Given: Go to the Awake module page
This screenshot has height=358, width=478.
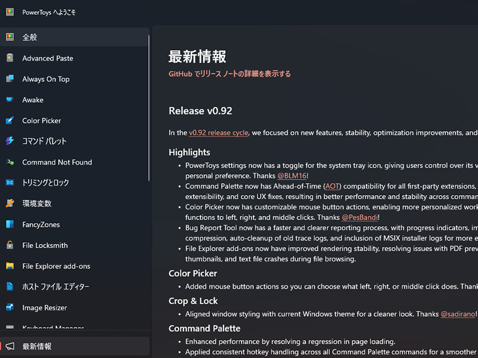Looking at the screenshot, I should coord(75,100).
